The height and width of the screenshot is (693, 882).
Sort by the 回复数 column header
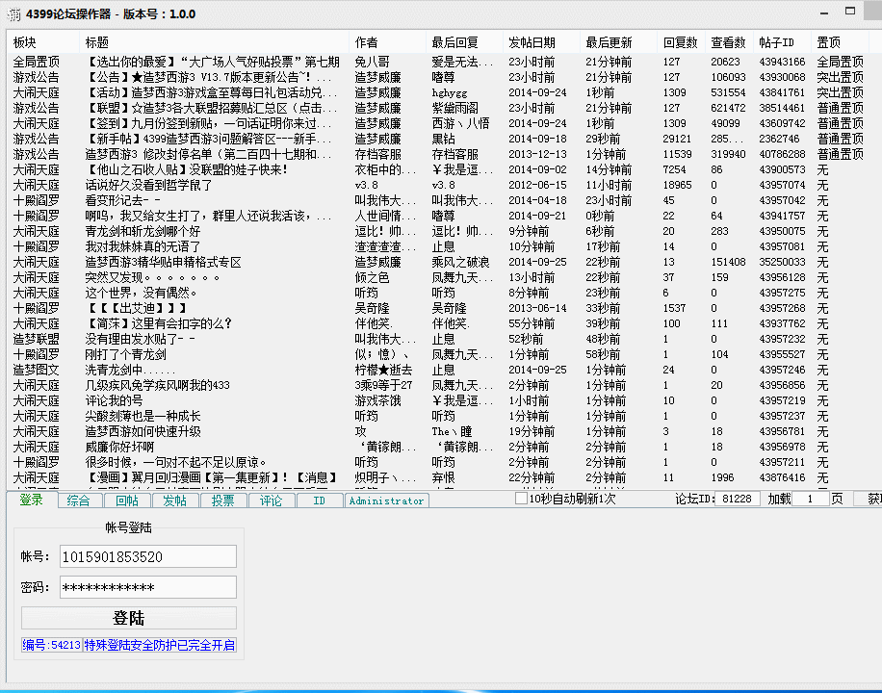681,42
